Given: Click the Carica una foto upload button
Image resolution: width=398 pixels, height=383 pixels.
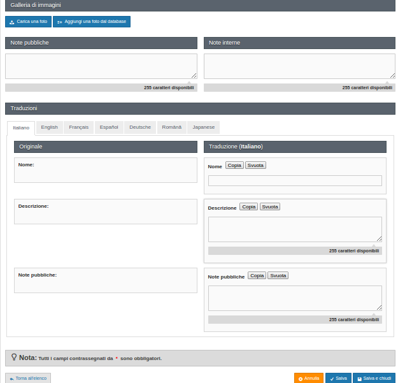Looking at the screenshot, I should click(28, 22).
